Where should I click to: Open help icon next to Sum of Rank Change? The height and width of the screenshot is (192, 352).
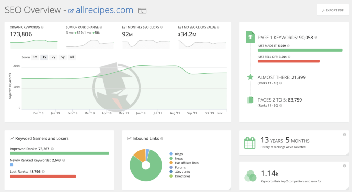coord(101,27)
